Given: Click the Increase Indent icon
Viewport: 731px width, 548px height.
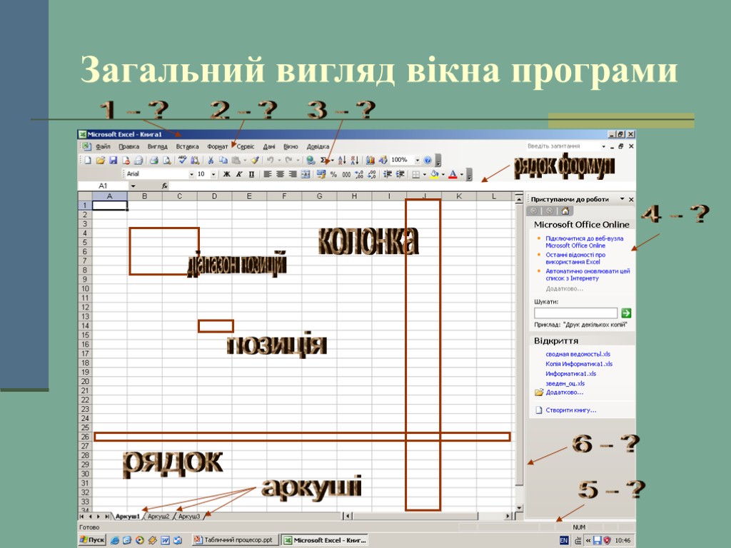Looking at the screenshot, I should (x=400, y=174).
